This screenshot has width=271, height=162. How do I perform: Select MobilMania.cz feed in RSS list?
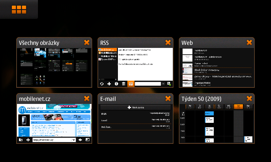point(107,53)
